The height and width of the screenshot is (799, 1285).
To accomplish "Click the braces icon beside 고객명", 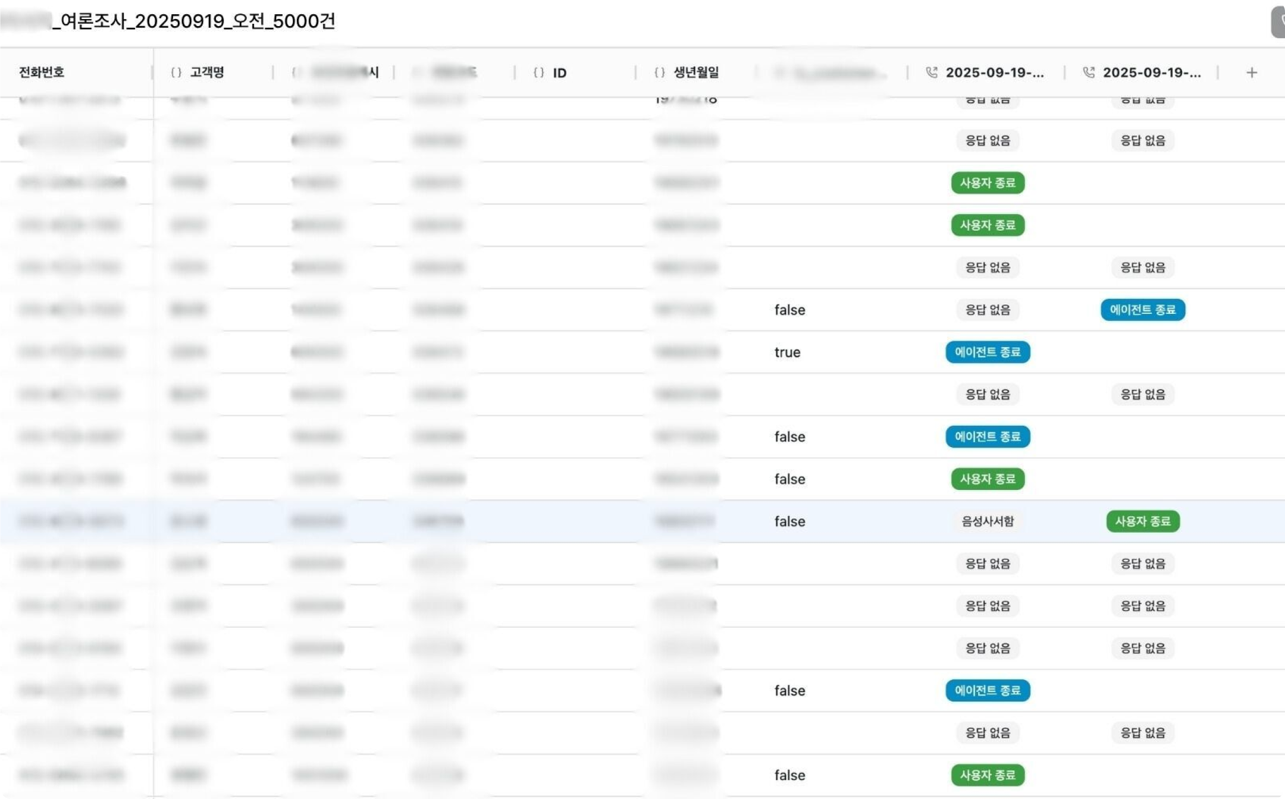I will 176,73.
